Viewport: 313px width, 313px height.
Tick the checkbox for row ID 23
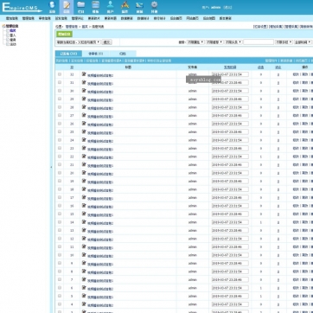click(x=60, y=148)
